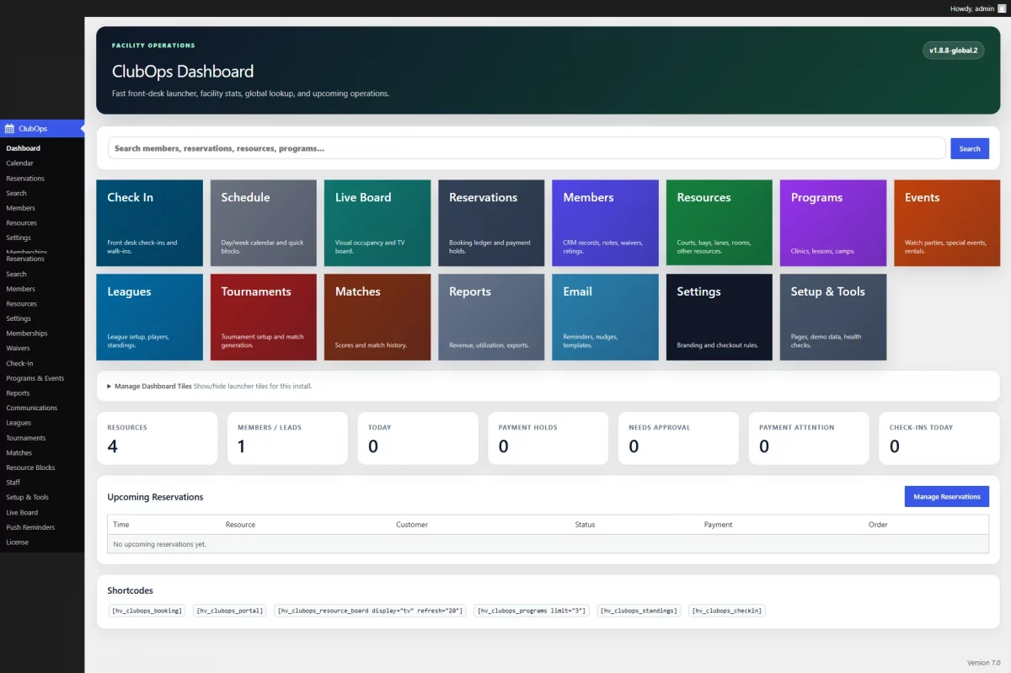Screen dimensions: 1011x673
Task: Click the Status column header
Action: point(585,525)
